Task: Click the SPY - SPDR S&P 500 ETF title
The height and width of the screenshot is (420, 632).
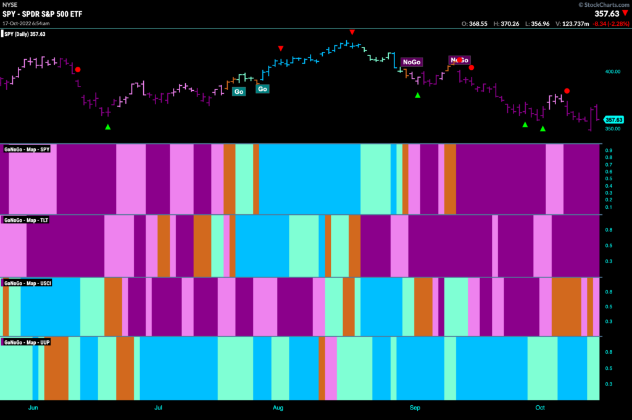Action: point(43,14)
